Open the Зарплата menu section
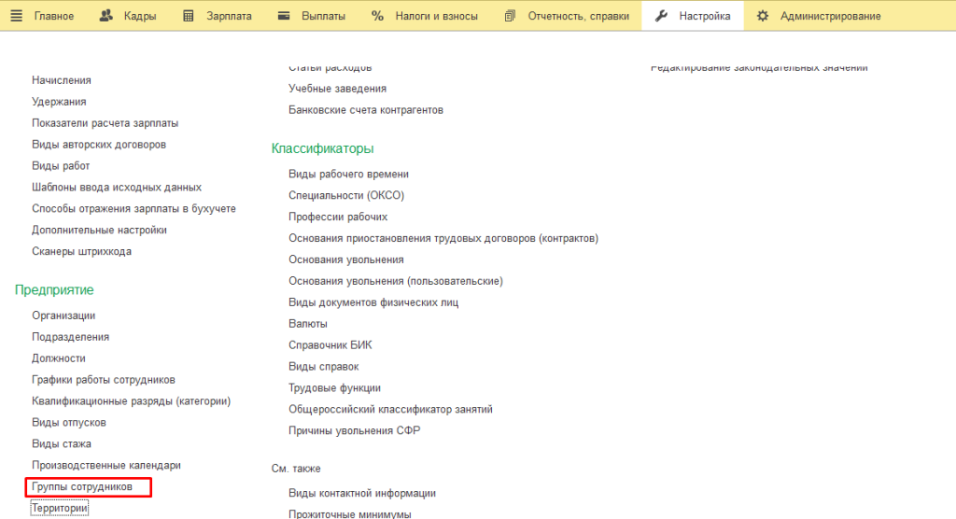 point(229,16)
